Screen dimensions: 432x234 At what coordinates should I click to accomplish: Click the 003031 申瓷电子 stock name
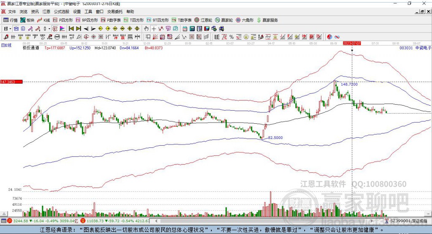tap(415, 48)
